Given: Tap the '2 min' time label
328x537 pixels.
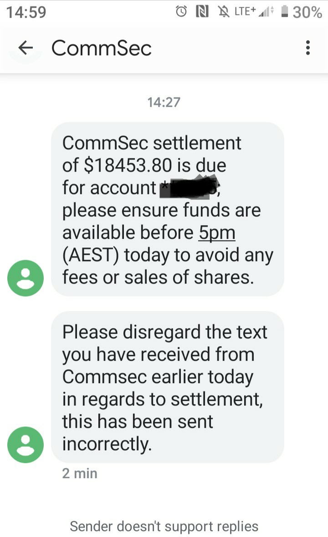Looking at the screenshot, I should (80, 474).
